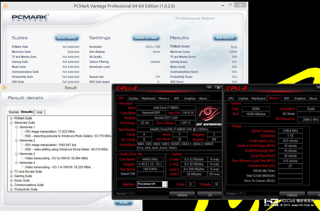Click Validate in right CPU-Z window

[292, 195]
